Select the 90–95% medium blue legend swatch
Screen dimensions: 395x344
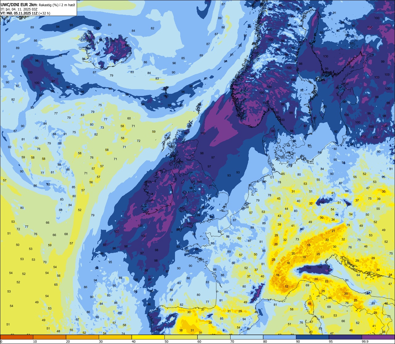pos(312,337)
